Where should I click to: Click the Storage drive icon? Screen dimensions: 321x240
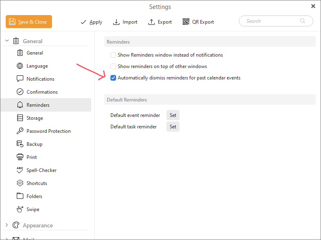[20, 118]
